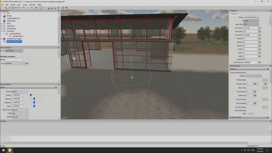Toggle the Visibility checkbox
Viewport: 272px width, 153px height.
(244, 59)
